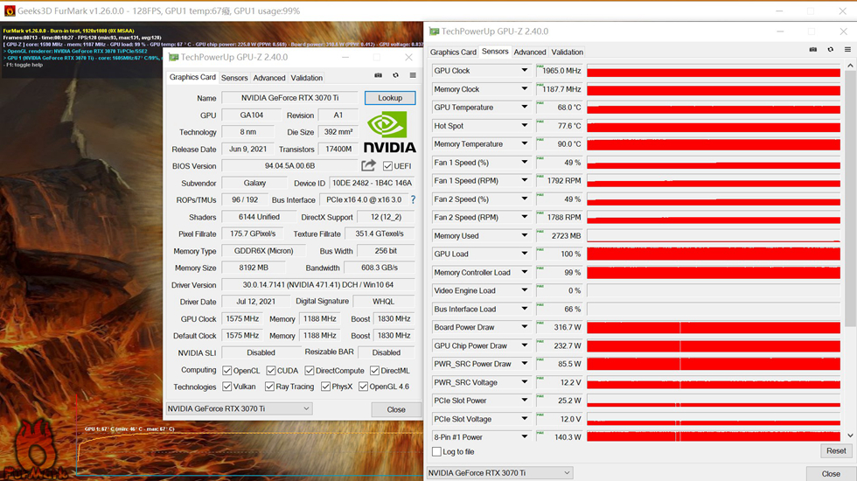Viewport: 857px width, 481px height.
Task: Toggle the UEFI checkbox
Action: (387, 165)
